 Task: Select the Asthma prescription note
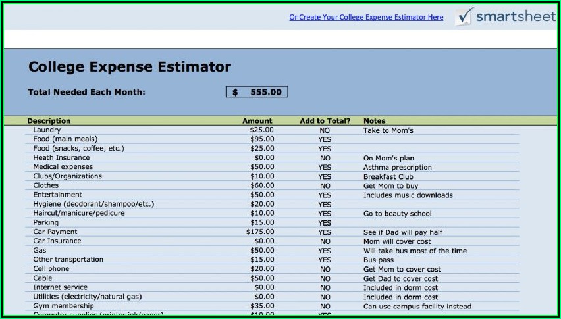(x=397, y=167)
